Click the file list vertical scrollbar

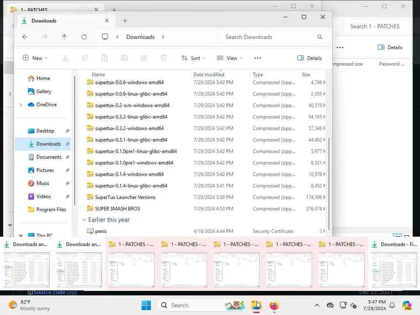click(329, 185)
